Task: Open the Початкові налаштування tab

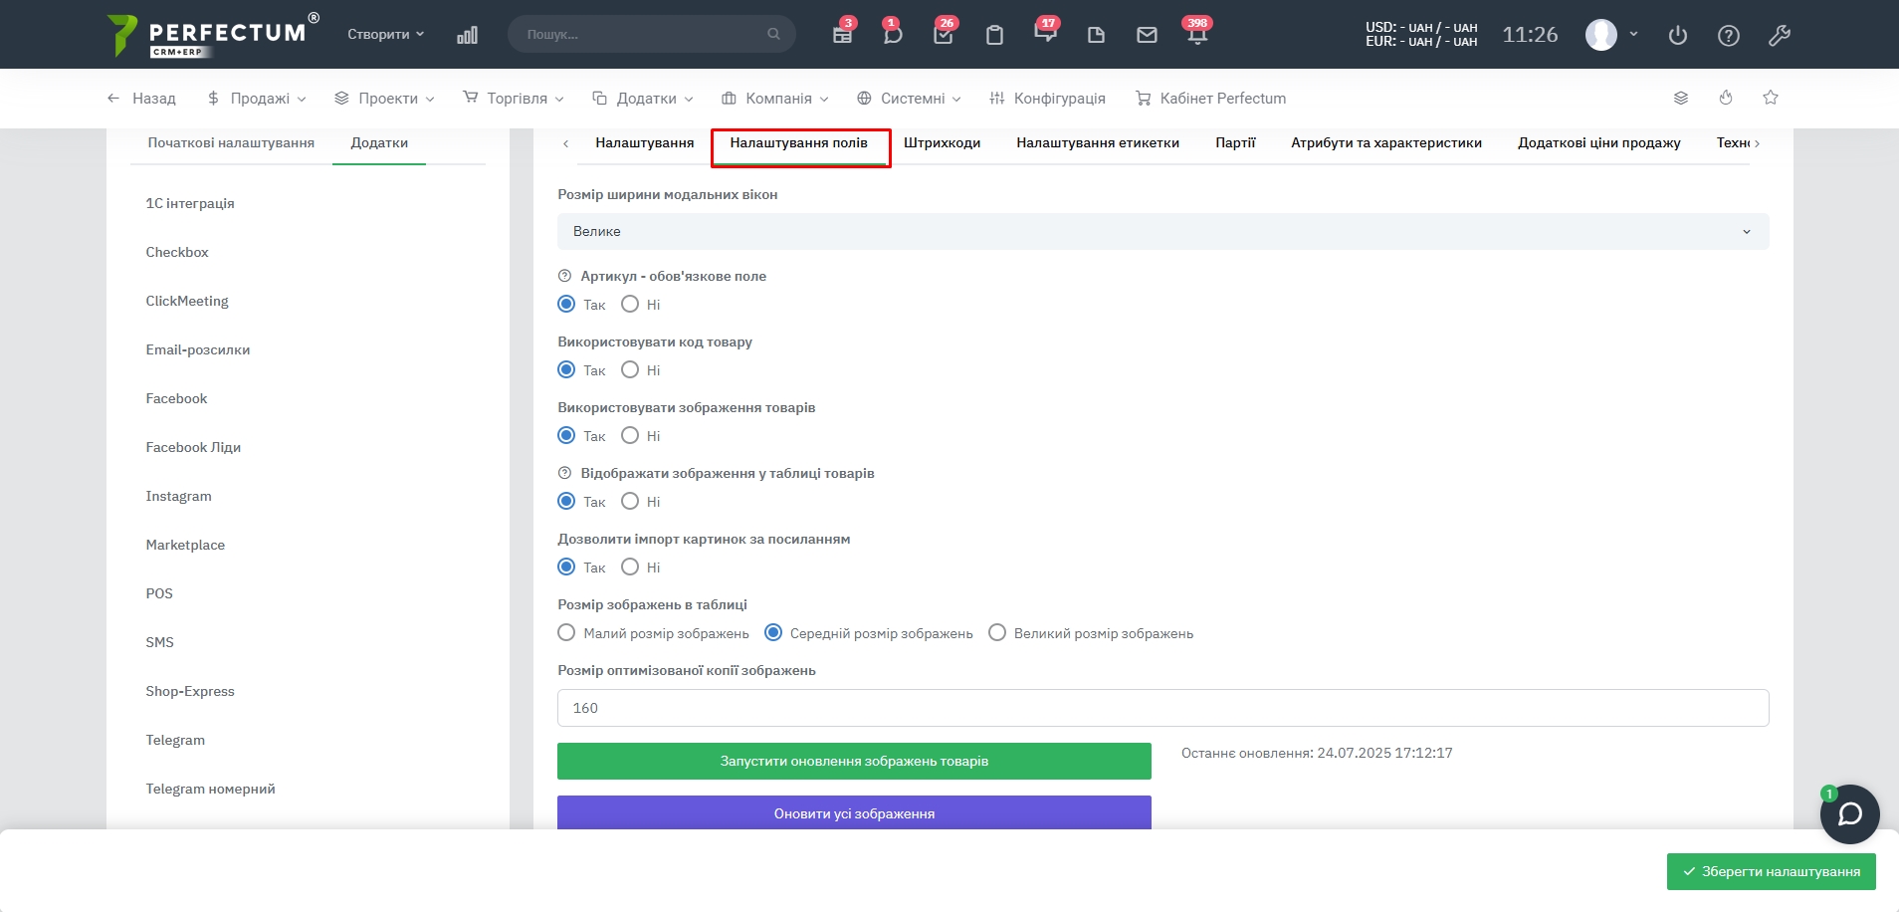Action: coord(231,143)
